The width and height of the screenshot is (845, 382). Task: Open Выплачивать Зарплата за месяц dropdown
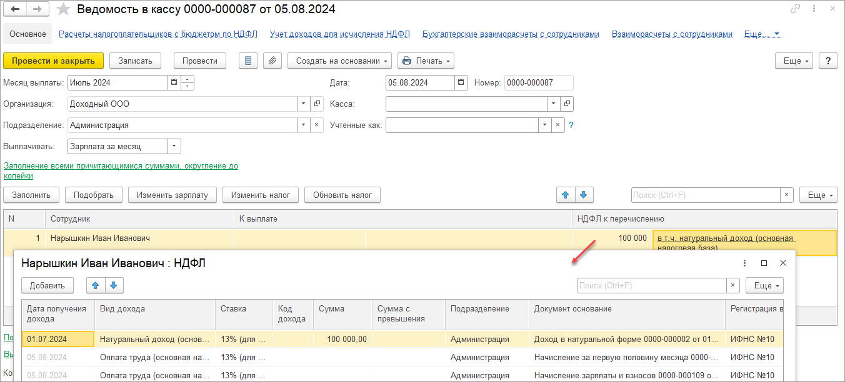coord(174,146)
